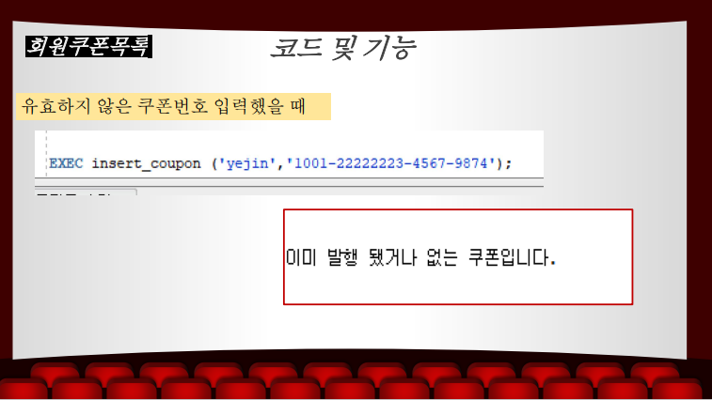Select the blue EXEC keyword
This screenshot has height=400, width=712.
pyautogui.click(x=66, y=163)
